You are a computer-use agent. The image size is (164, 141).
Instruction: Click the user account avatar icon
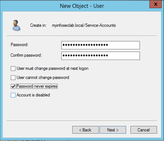16,25
